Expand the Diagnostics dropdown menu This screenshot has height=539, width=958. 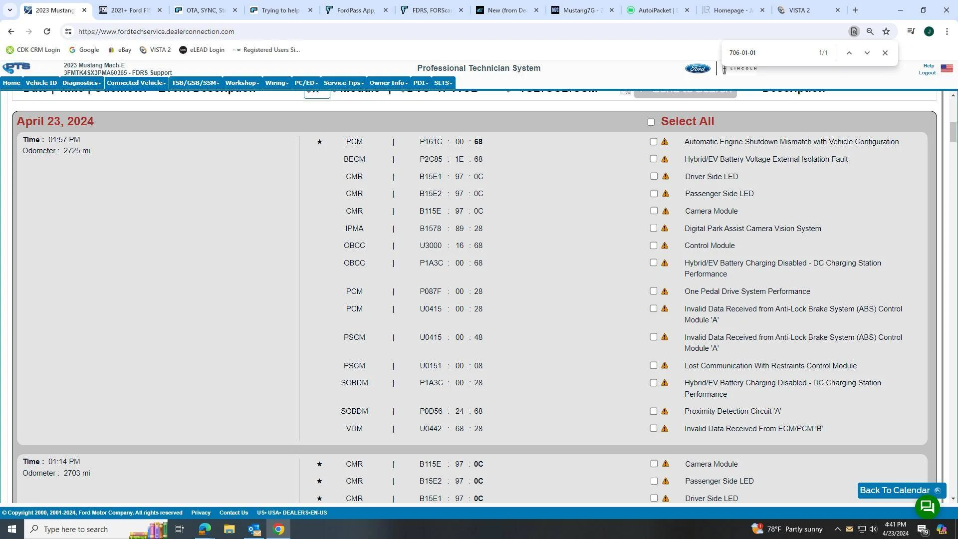tap(81, 83)
